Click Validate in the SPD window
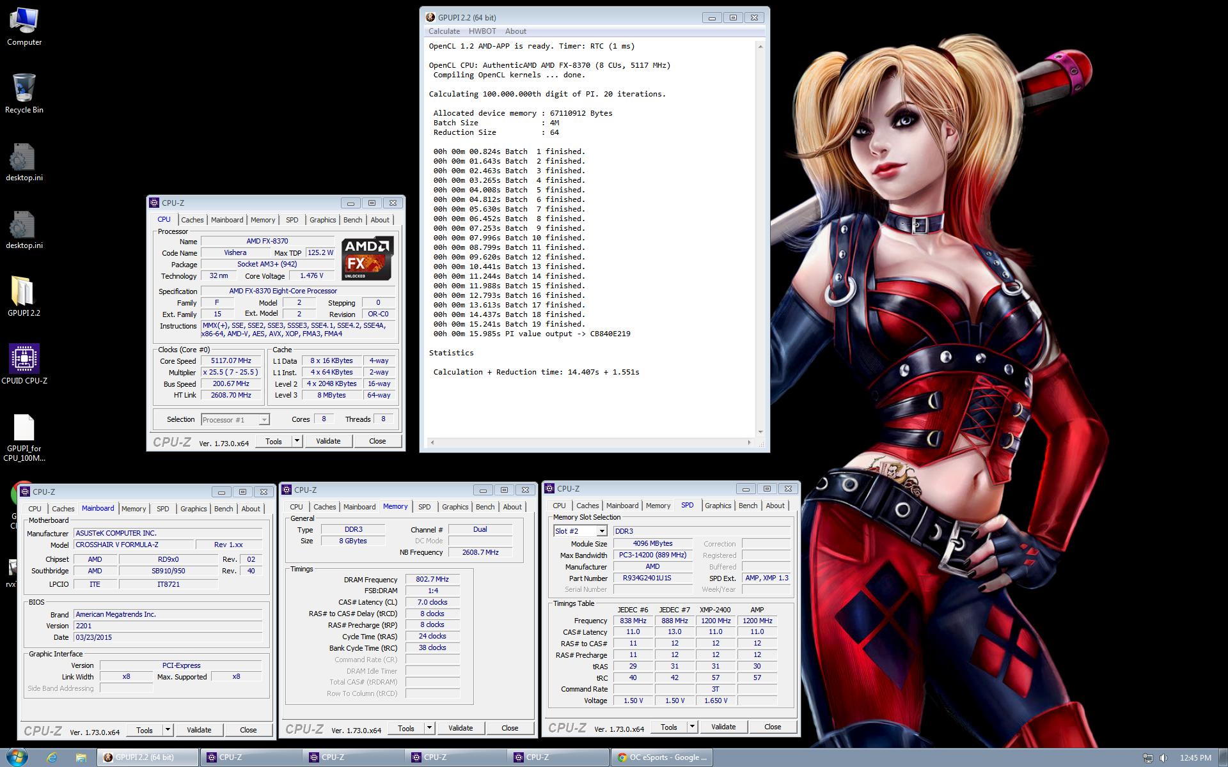1228x767 pixels. coord(723,727)
